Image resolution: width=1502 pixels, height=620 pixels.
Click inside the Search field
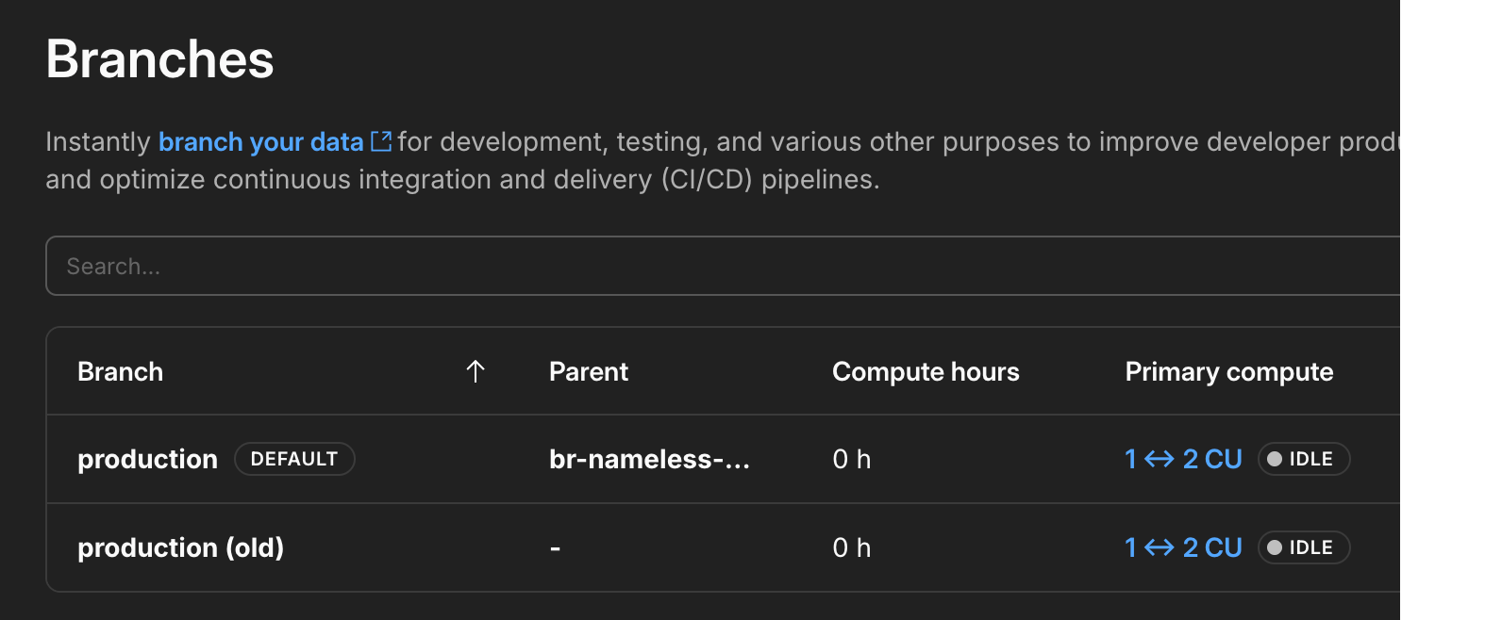click(377, 266)
